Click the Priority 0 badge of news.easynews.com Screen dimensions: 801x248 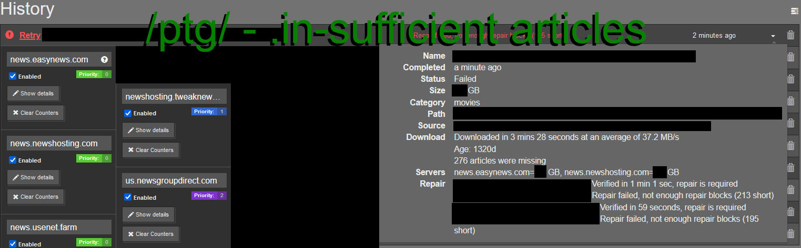[94, 74]
